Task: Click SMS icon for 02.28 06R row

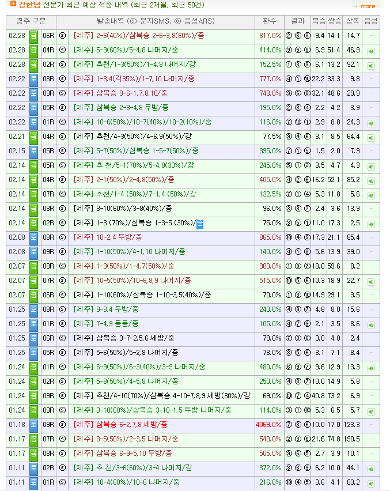Action: [x=62, y=36]
